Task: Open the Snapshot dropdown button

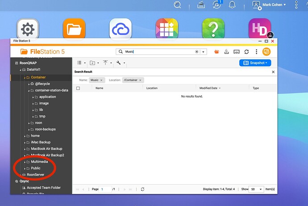Action: tap(255, 63)
